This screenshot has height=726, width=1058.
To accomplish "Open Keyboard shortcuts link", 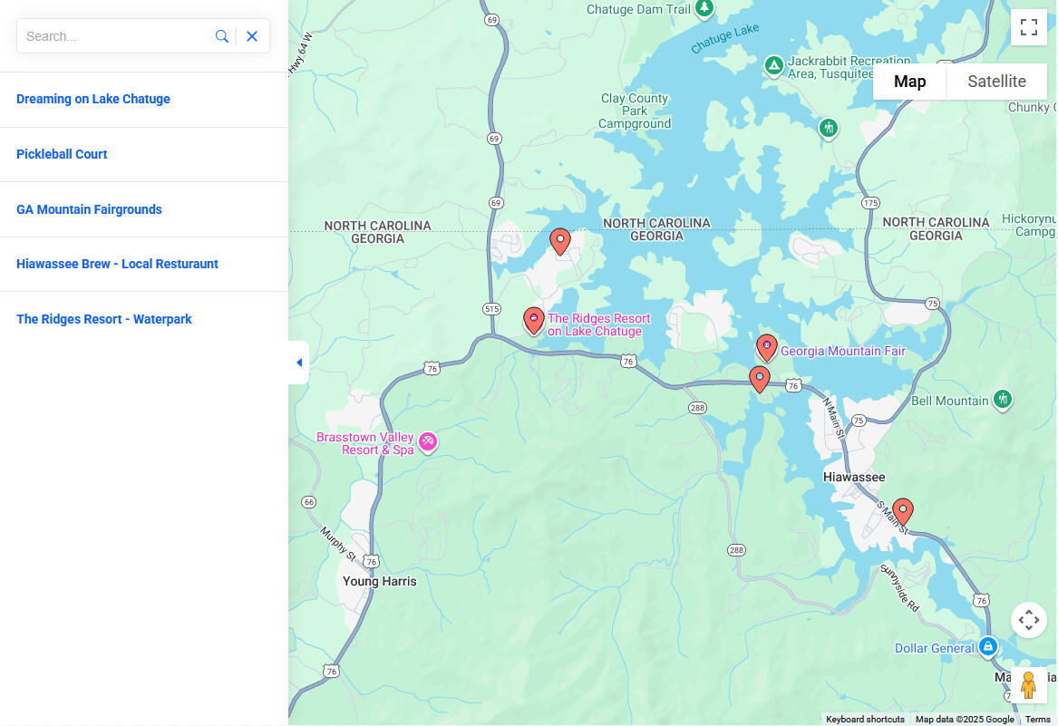I will [x=865, y=720].
